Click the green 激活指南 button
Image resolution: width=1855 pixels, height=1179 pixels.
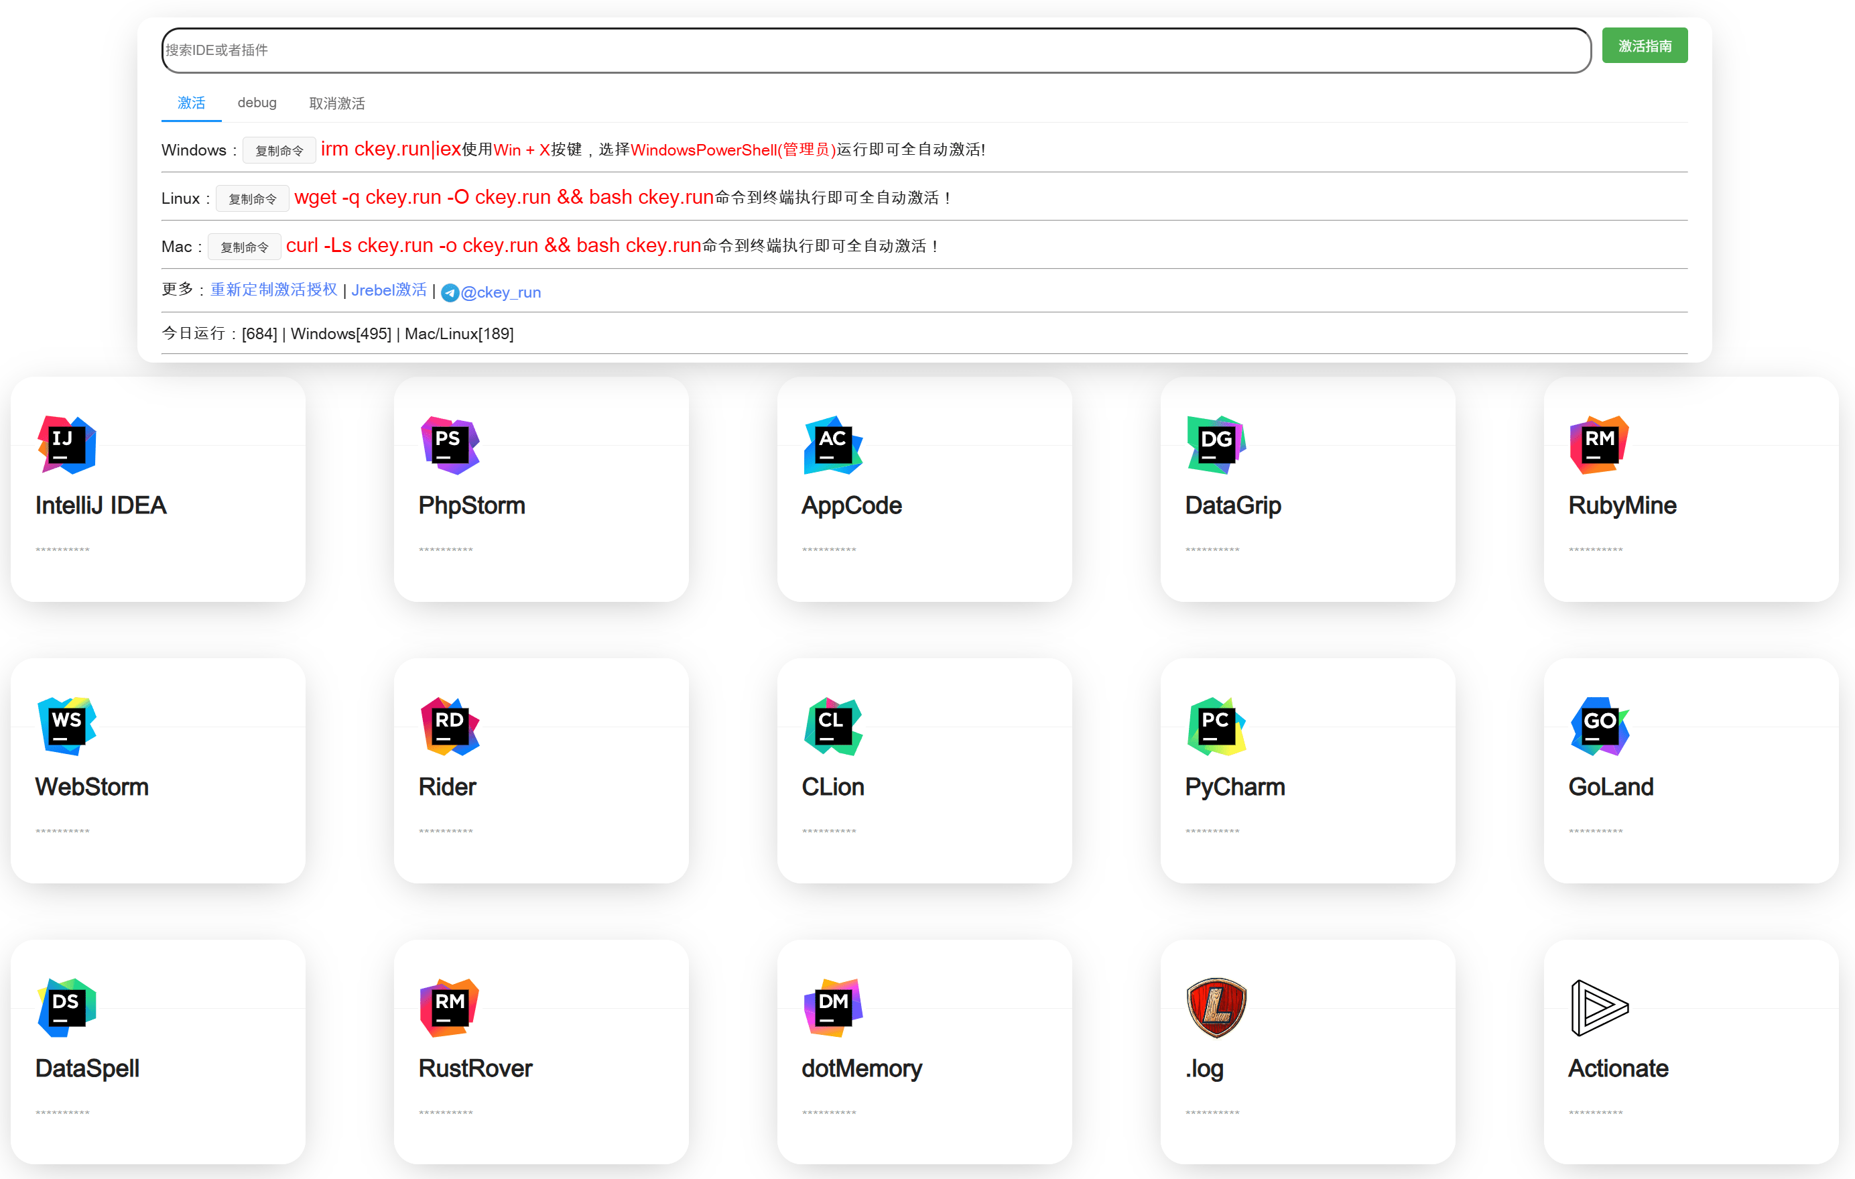(1645, 46)
